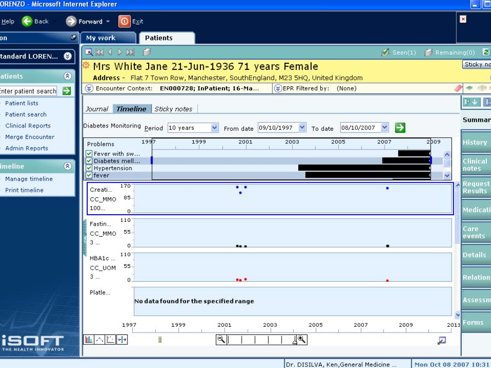Click the pink eraser clear-filter icon
The width and height of the screenshot is (491, 368).
pos(458,88)
